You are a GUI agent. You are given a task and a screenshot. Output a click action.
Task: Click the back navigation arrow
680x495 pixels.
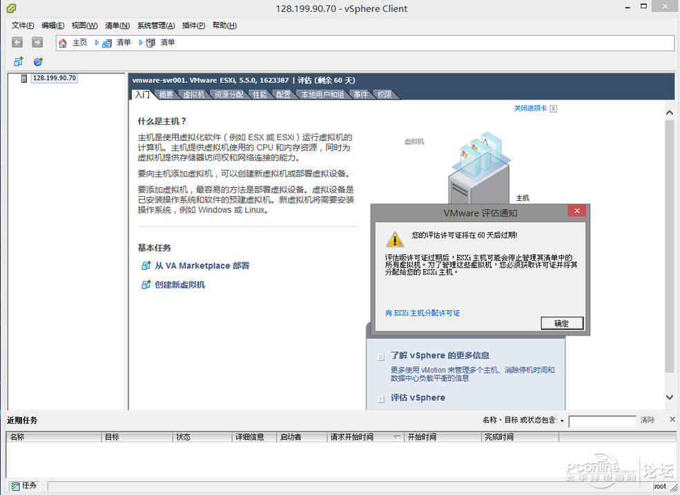pos(17,43)
